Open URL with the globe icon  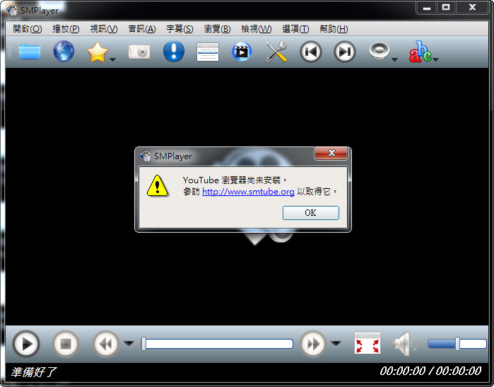64,51
